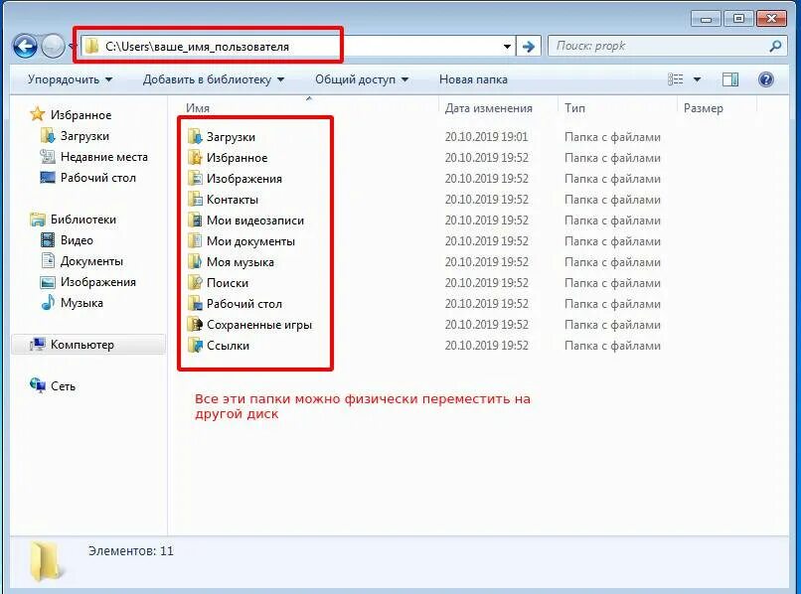This screenshot has width=801, height=594.
Task: Click the Музыка note icon in sidebar
Action: click(47, 302)
